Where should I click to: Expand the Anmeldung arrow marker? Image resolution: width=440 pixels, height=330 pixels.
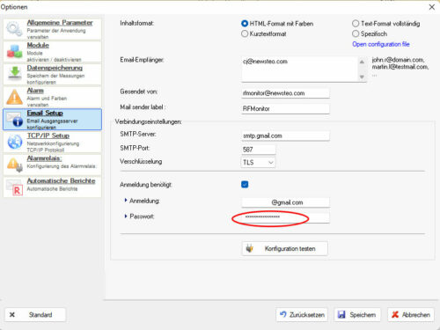[126, 201]
